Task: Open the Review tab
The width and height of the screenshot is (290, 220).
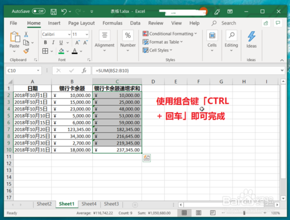Action: coord(155,23)
